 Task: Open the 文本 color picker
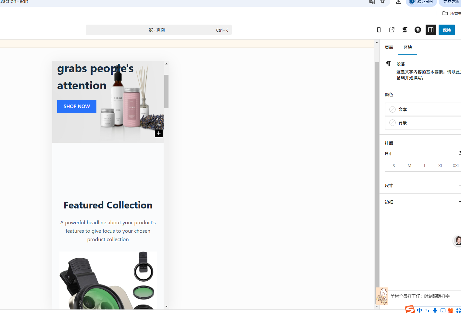(x=423, y=109)
